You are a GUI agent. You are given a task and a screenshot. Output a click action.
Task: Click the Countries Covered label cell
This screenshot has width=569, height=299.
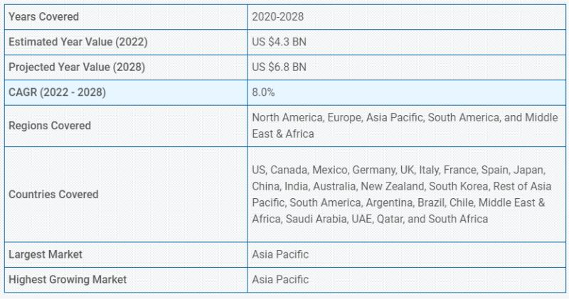126,195
